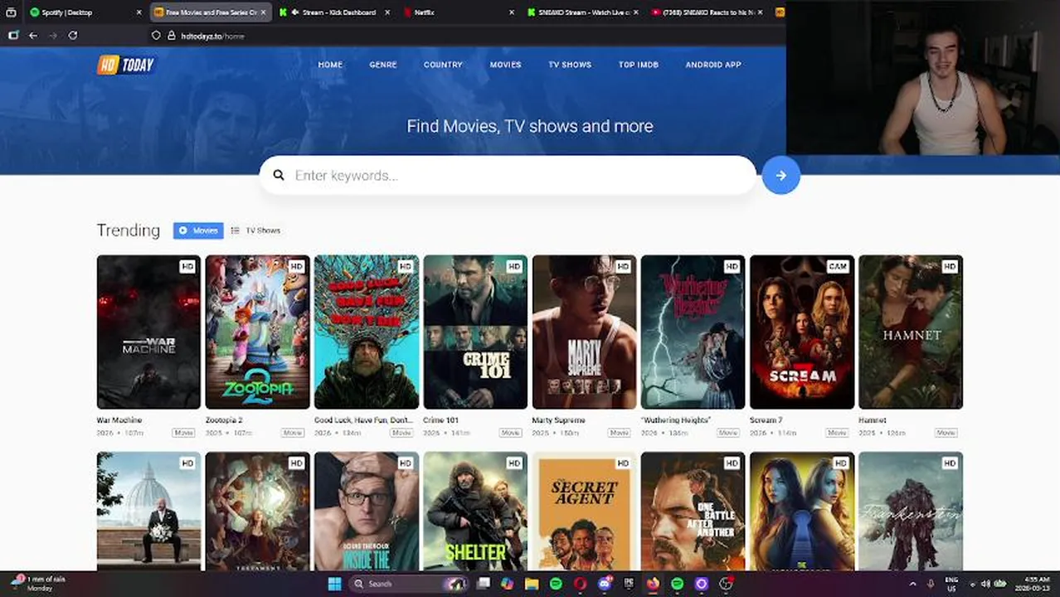The height and width of the screenshot is (597, 1060).
Task: Open the Crime 101 title link
Action: pos(440,420)
